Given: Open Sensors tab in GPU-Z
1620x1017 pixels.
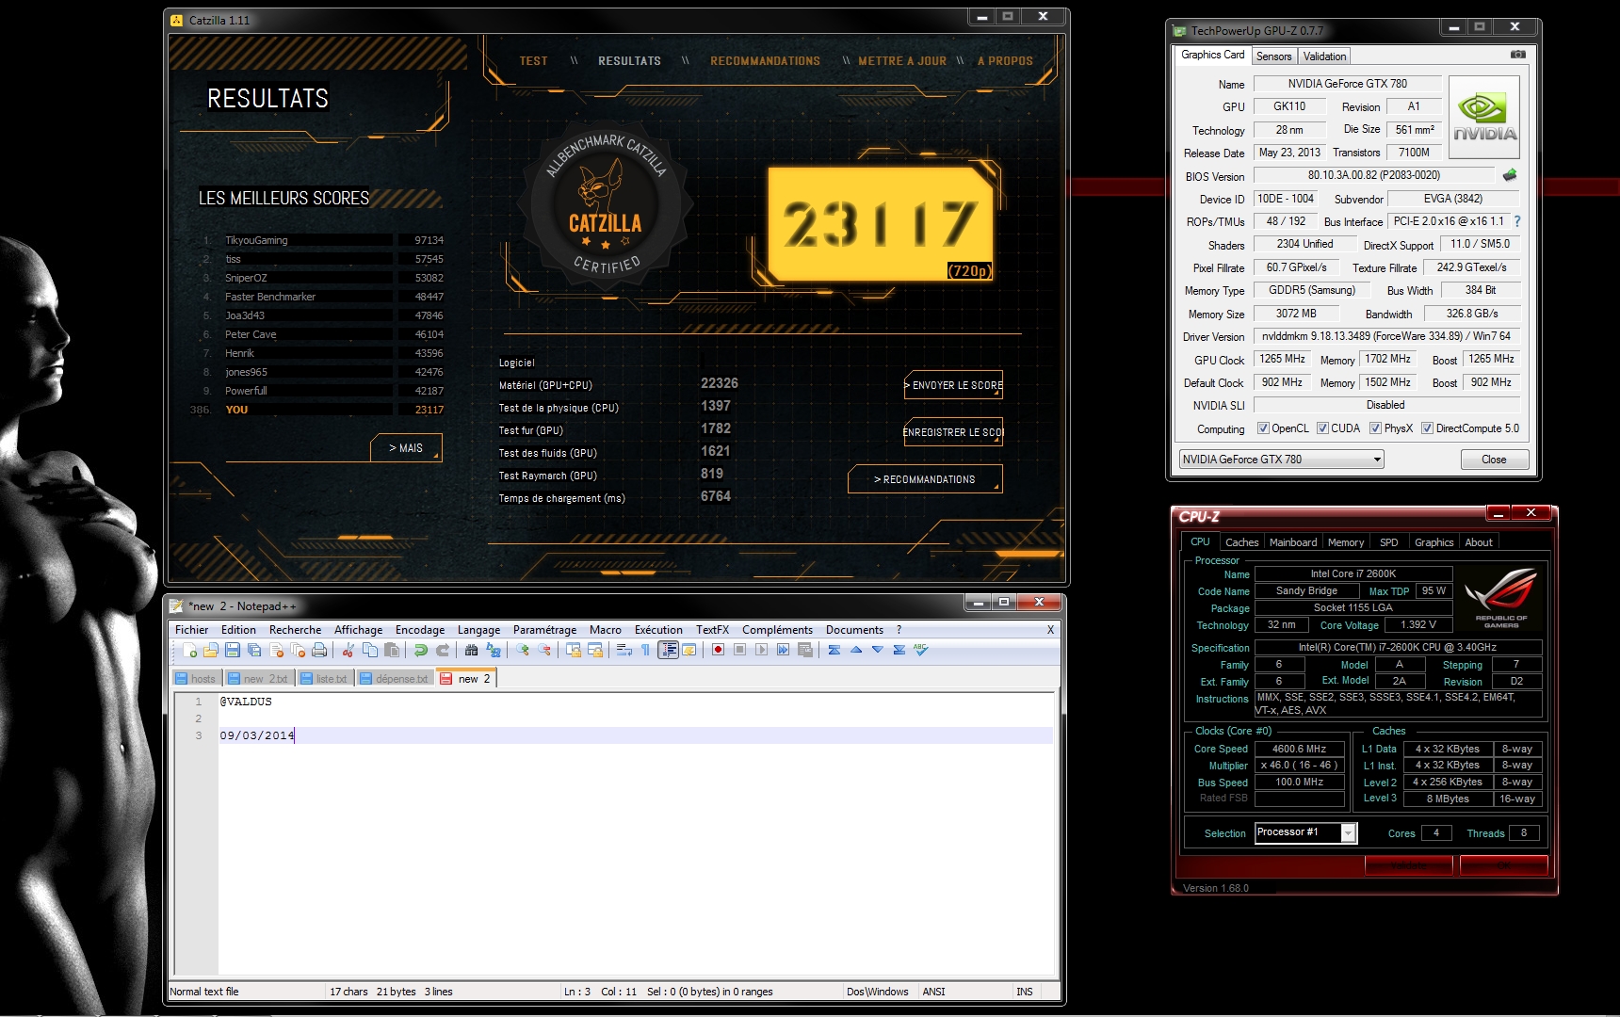Looking at the screenshot, I should (x=1273, y=56).
